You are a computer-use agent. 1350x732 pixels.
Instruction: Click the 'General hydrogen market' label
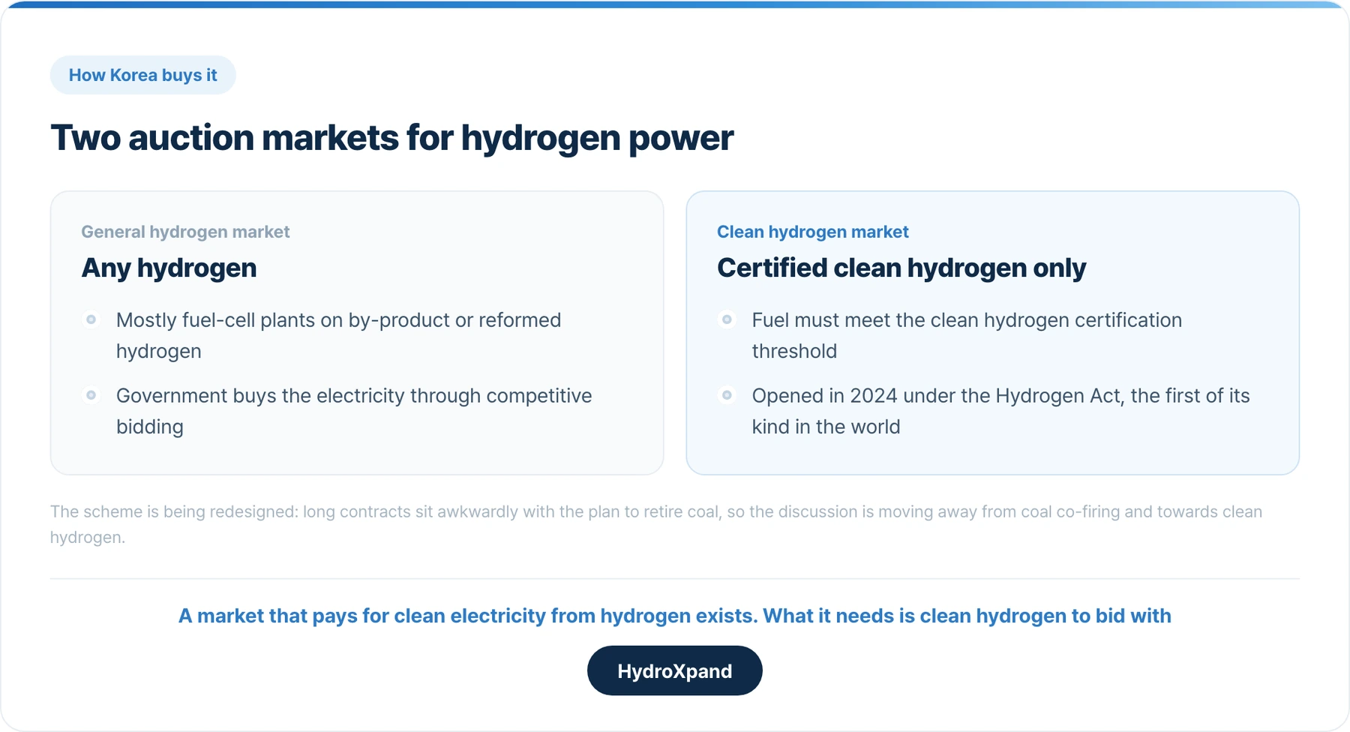coord(185,232)
